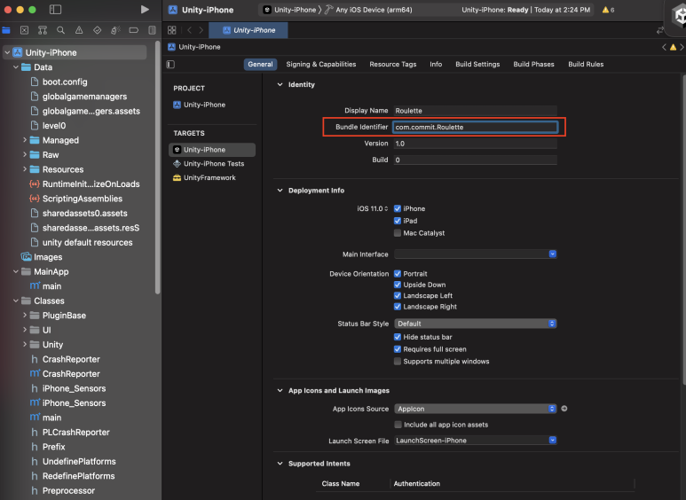Edit the Bundle Identifier field
Screen dimensions: 686x500
475,127
